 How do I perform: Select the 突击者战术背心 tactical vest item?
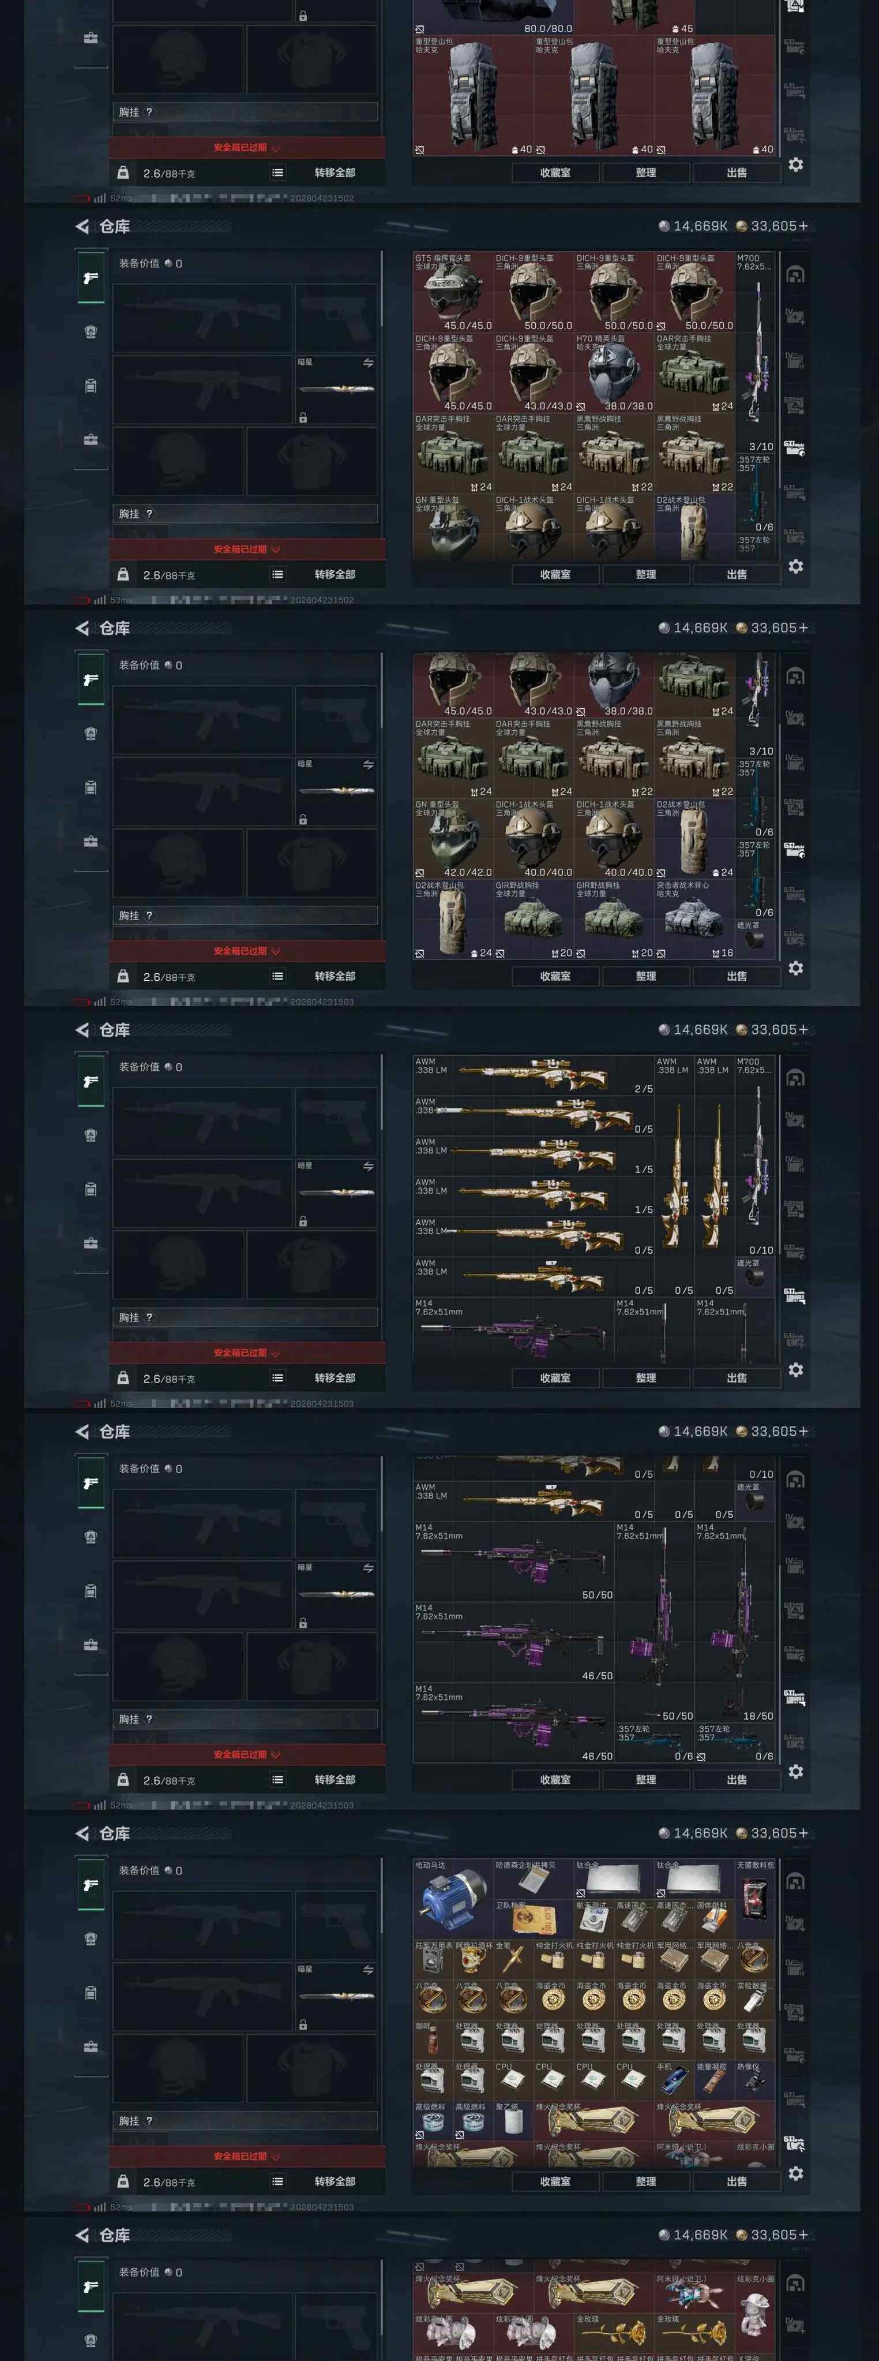pyautogui.click(x=695, y=920)
